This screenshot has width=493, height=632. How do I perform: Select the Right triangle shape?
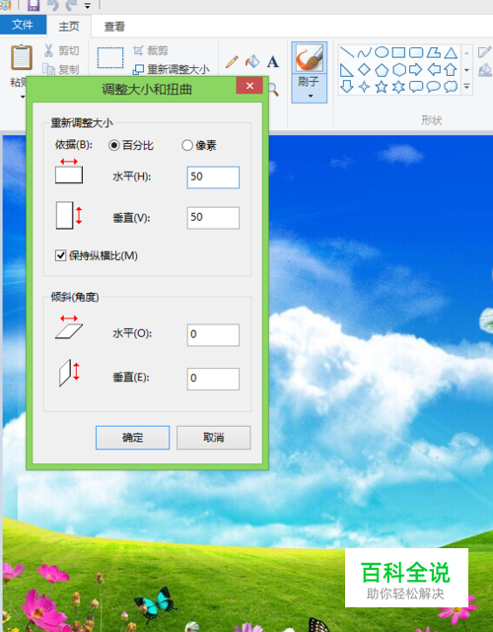347,70
